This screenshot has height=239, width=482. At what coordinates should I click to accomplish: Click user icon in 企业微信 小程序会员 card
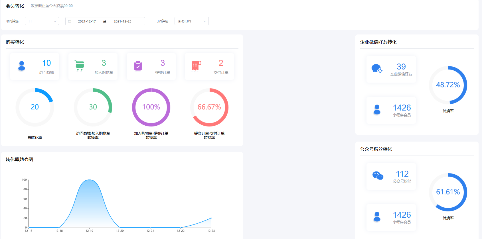[x=377, y=110]
